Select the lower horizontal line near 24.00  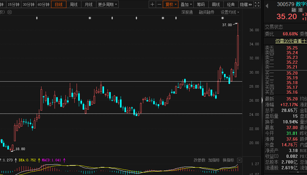pyautogui.click(x=121, y=114)
